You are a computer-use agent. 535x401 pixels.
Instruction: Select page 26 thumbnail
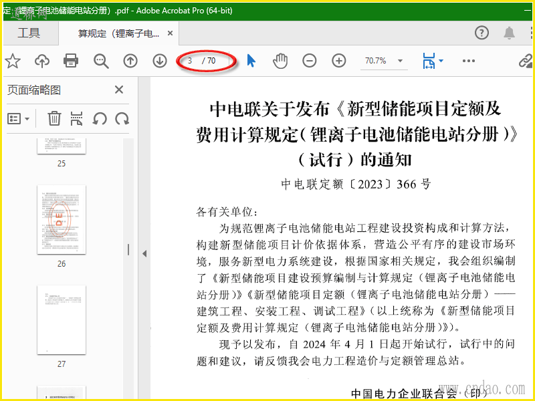62,220
